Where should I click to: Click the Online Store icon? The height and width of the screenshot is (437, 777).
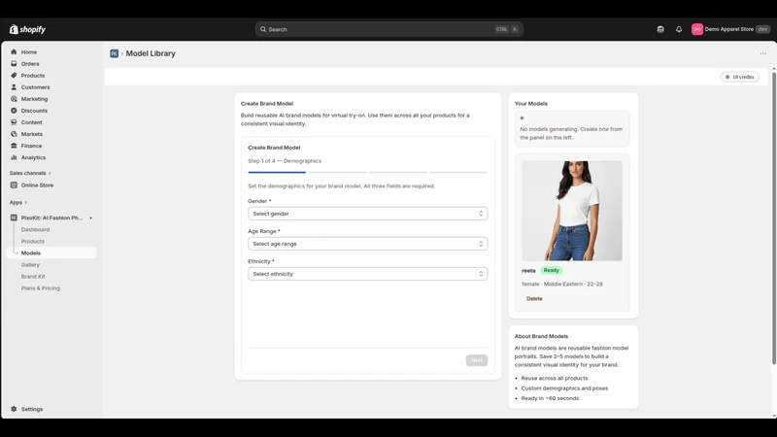click(x=14, y=185)
